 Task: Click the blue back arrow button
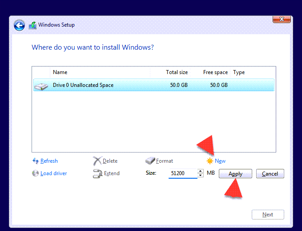coord(19,25)
